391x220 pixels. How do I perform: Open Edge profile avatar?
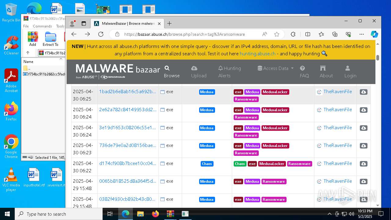coord(72,23)
